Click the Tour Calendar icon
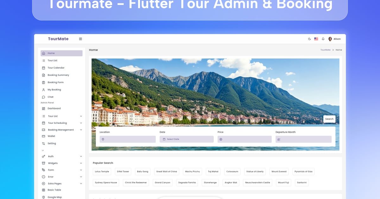 point(44,68)
